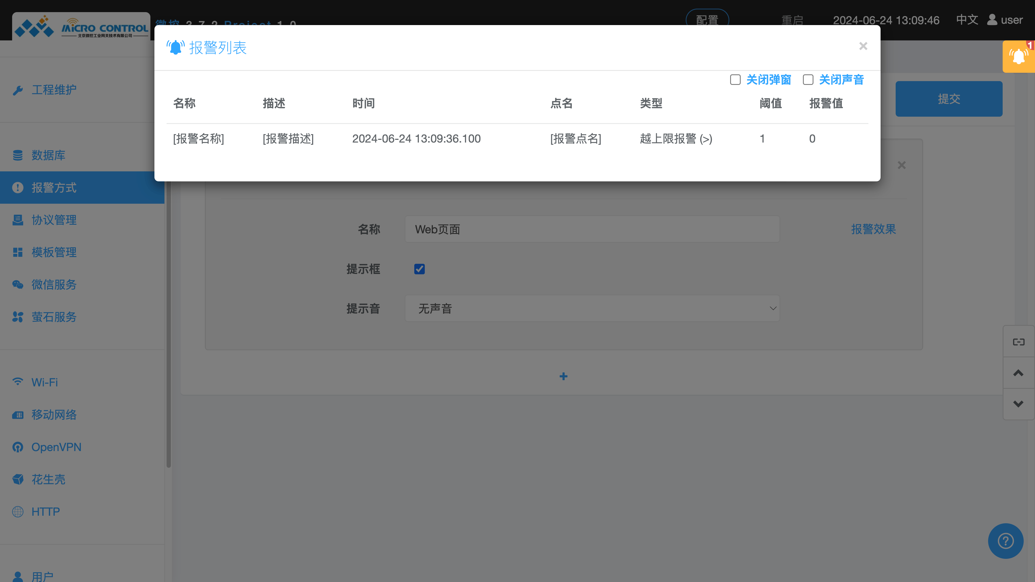Screen dimensions: 1035x582
Task: Open the 报警效果 link
Action: (x=873, y=229)
